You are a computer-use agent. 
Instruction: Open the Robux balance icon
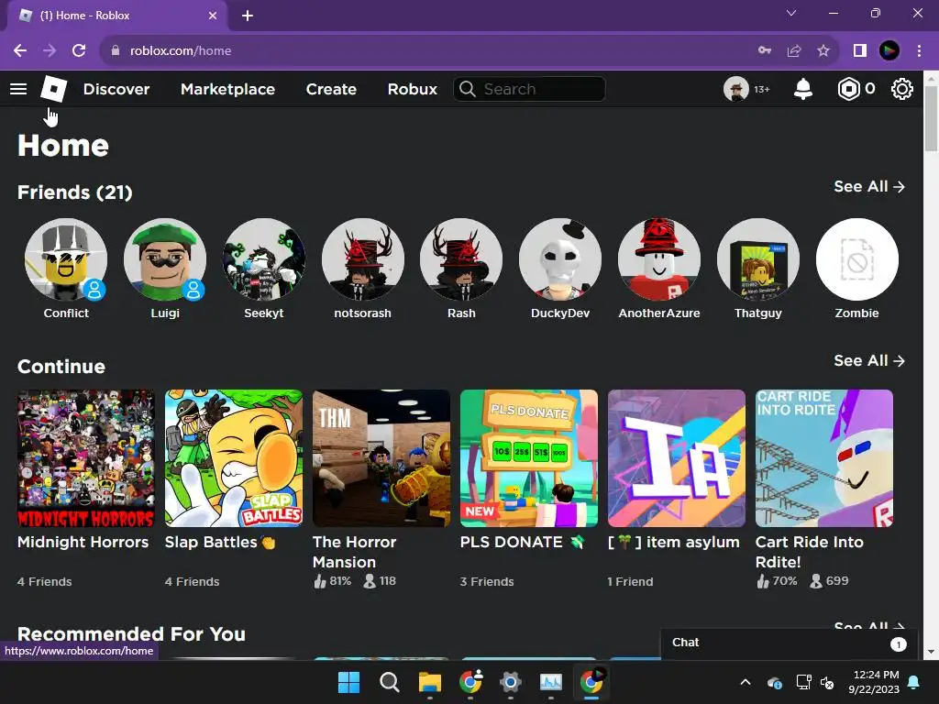click(x=848, y=89)
